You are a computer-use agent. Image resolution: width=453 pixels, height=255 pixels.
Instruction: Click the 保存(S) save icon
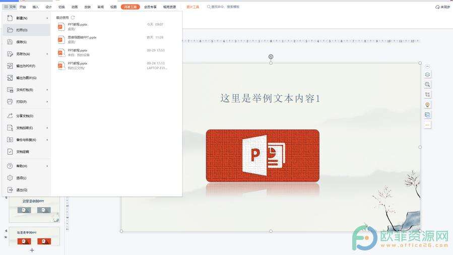(x=10, y=42)
